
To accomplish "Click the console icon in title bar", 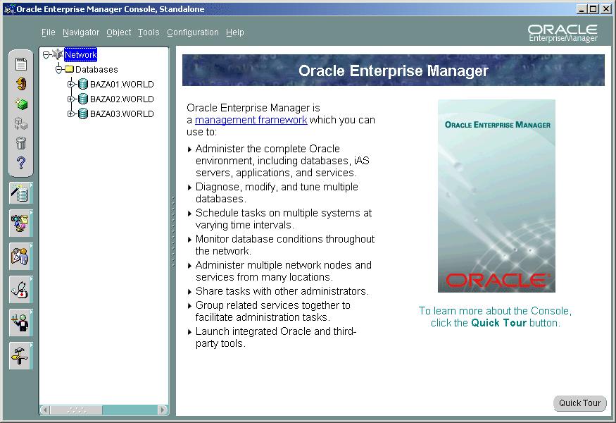I will point(9,9).
